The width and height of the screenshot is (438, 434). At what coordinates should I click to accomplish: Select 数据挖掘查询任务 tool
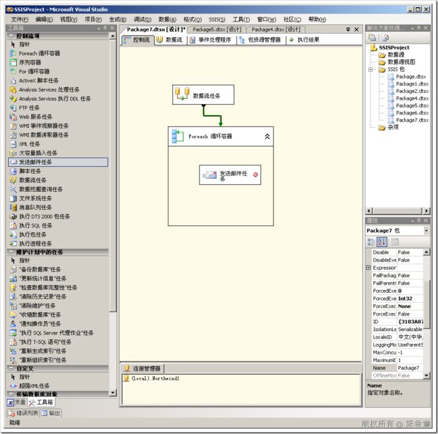(x=58, y=189)
